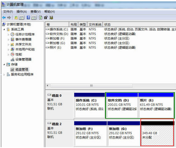Image resolution: width=176 pixels, height=148 pixels.
Task: Collapse the 系统工具 tree node
Action: [4, 29]
